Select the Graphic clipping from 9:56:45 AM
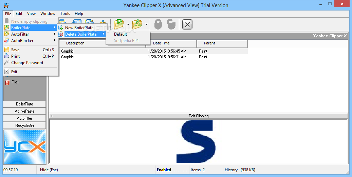352x177 pixels. click(149, 51)
